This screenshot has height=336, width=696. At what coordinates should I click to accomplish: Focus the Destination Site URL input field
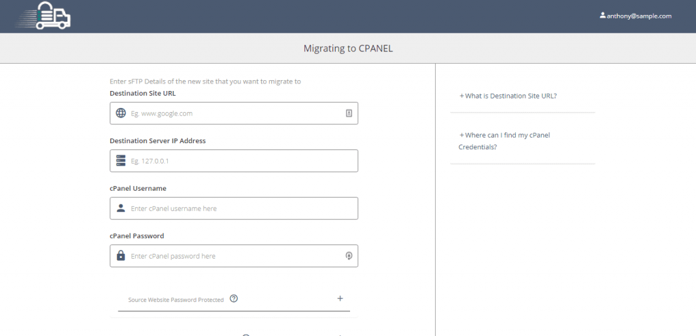(x=234, y=113)
